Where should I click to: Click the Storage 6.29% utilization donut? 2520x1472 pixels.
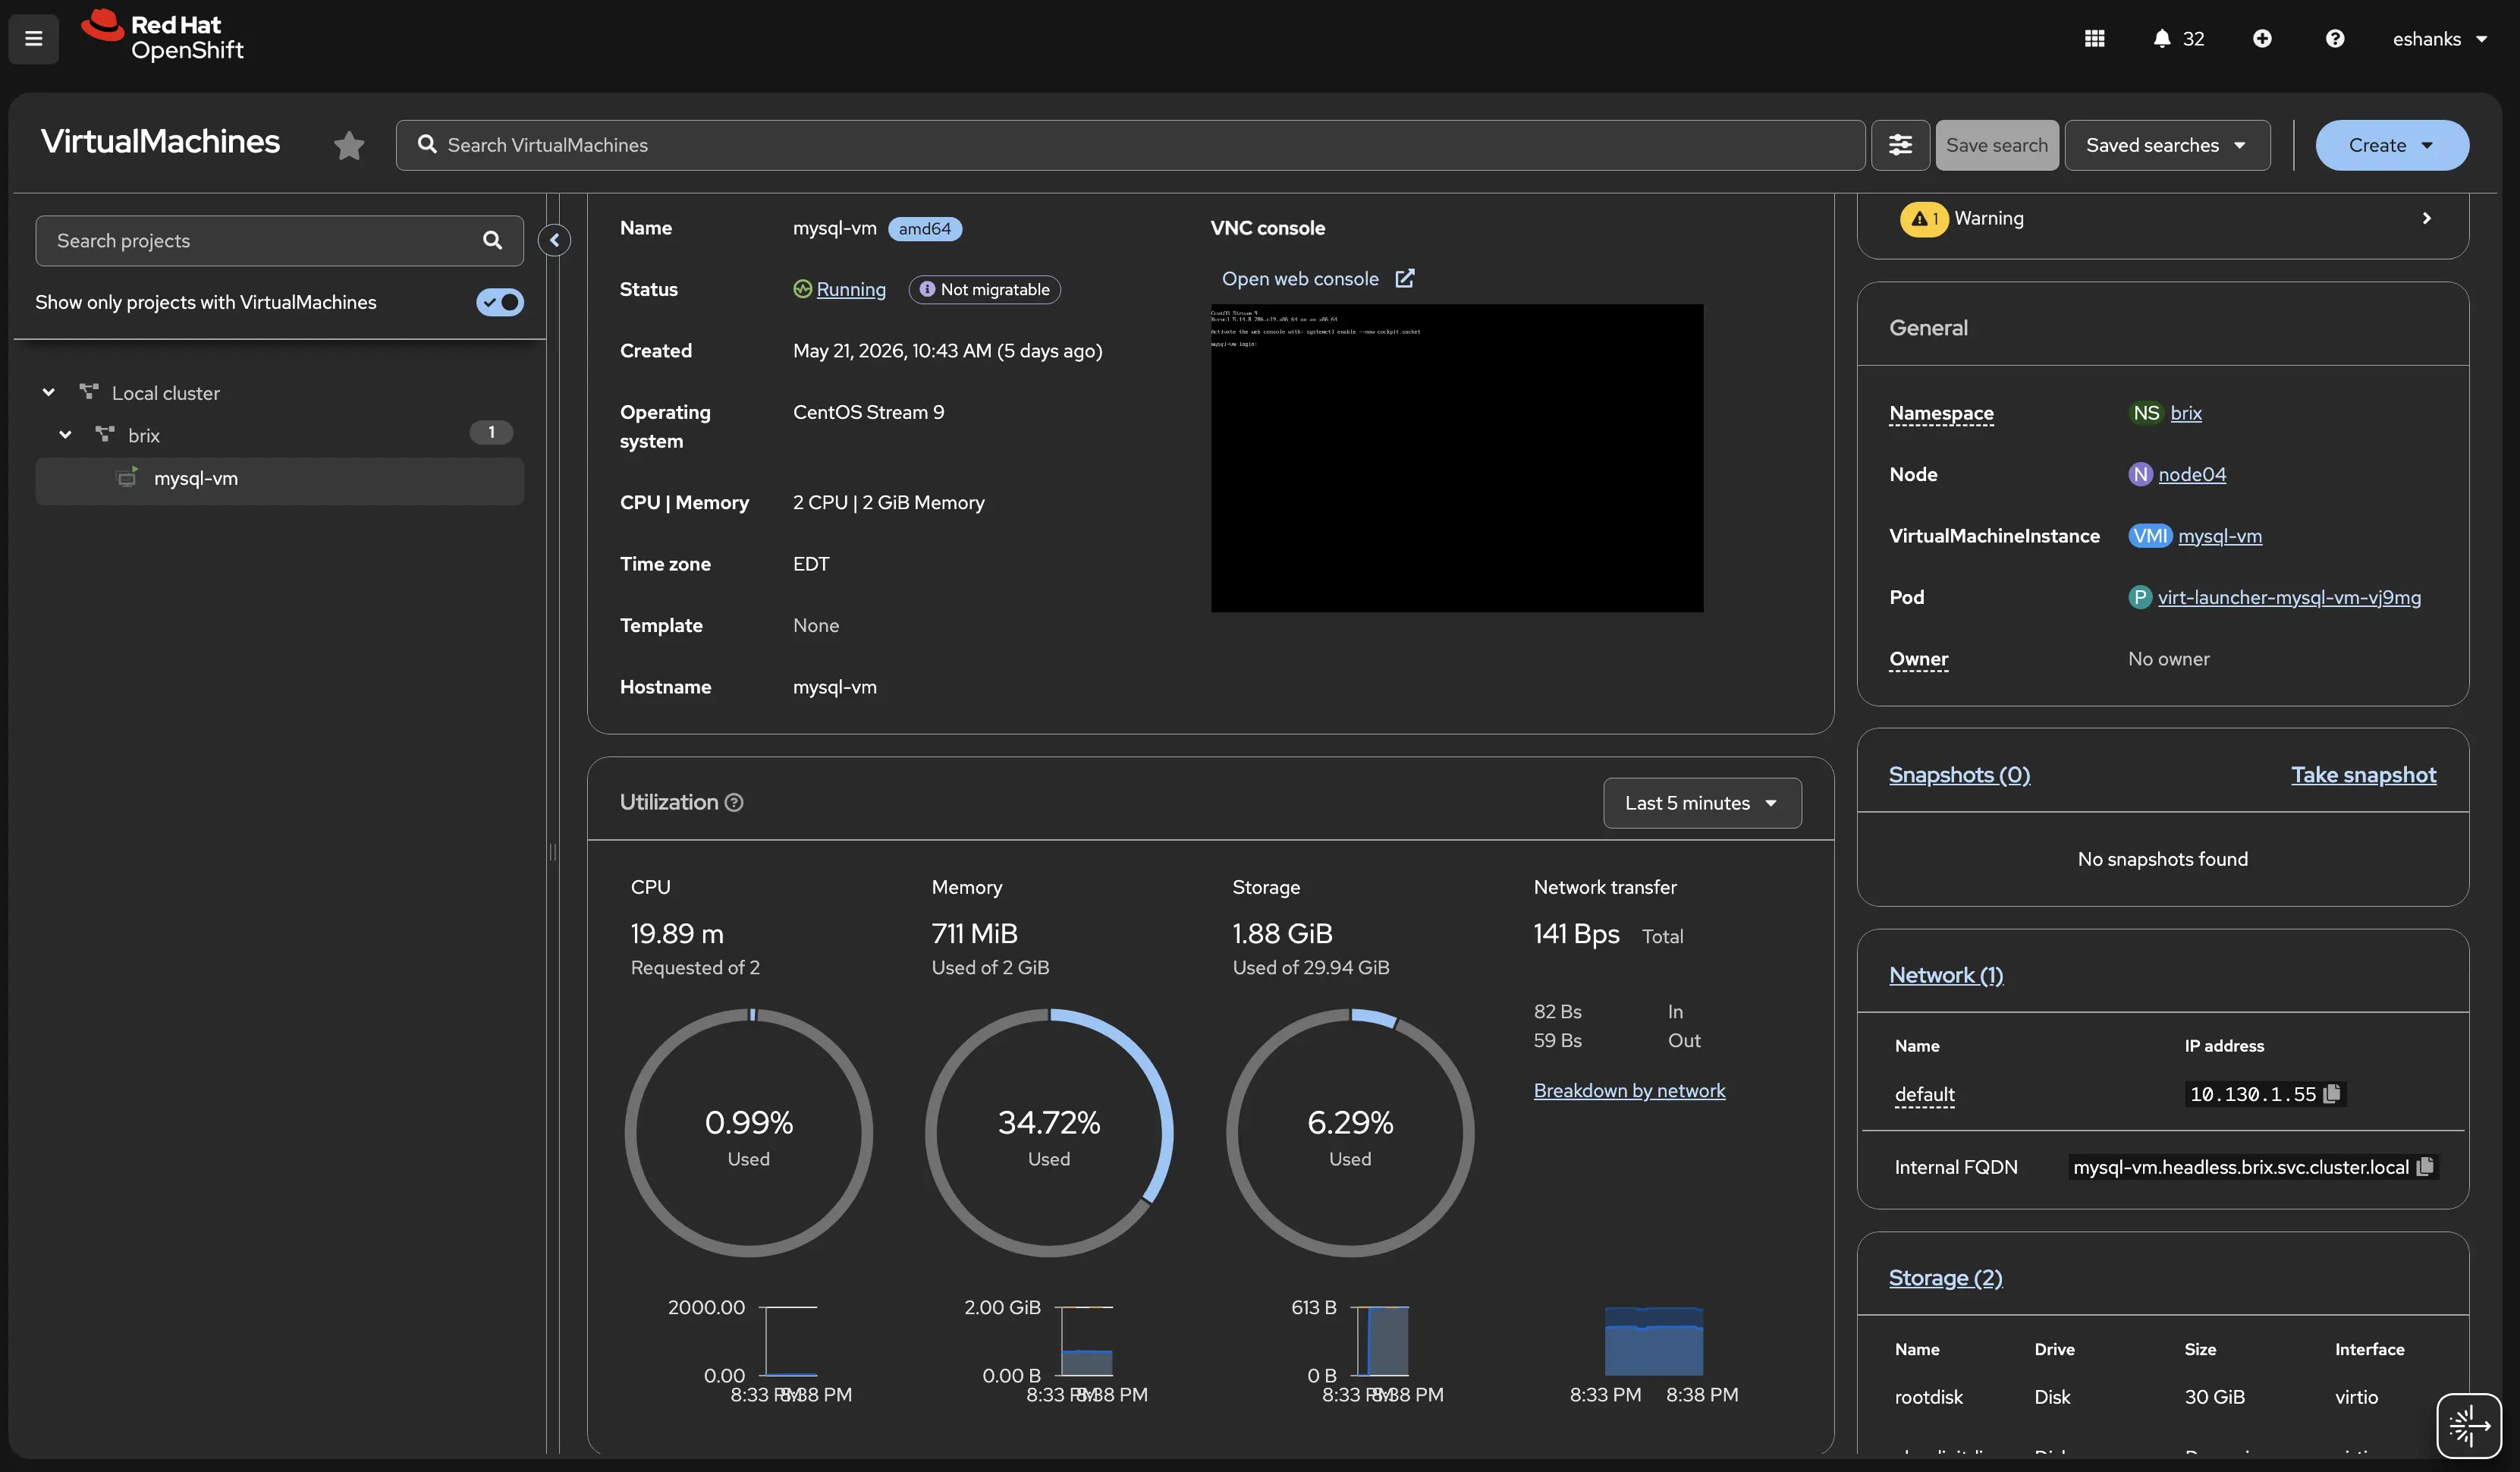(x=1350, y=1133)
